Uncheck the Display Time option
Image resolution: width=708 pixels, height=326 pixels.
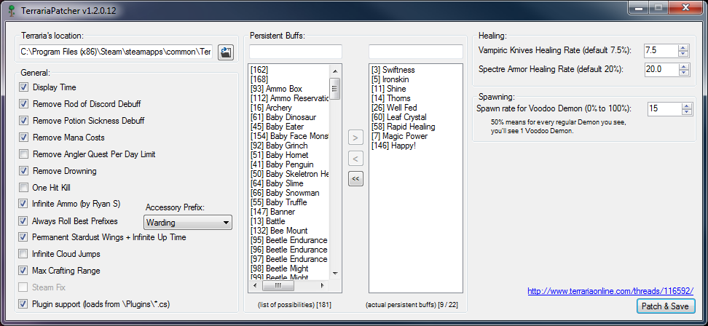[25, 87]
